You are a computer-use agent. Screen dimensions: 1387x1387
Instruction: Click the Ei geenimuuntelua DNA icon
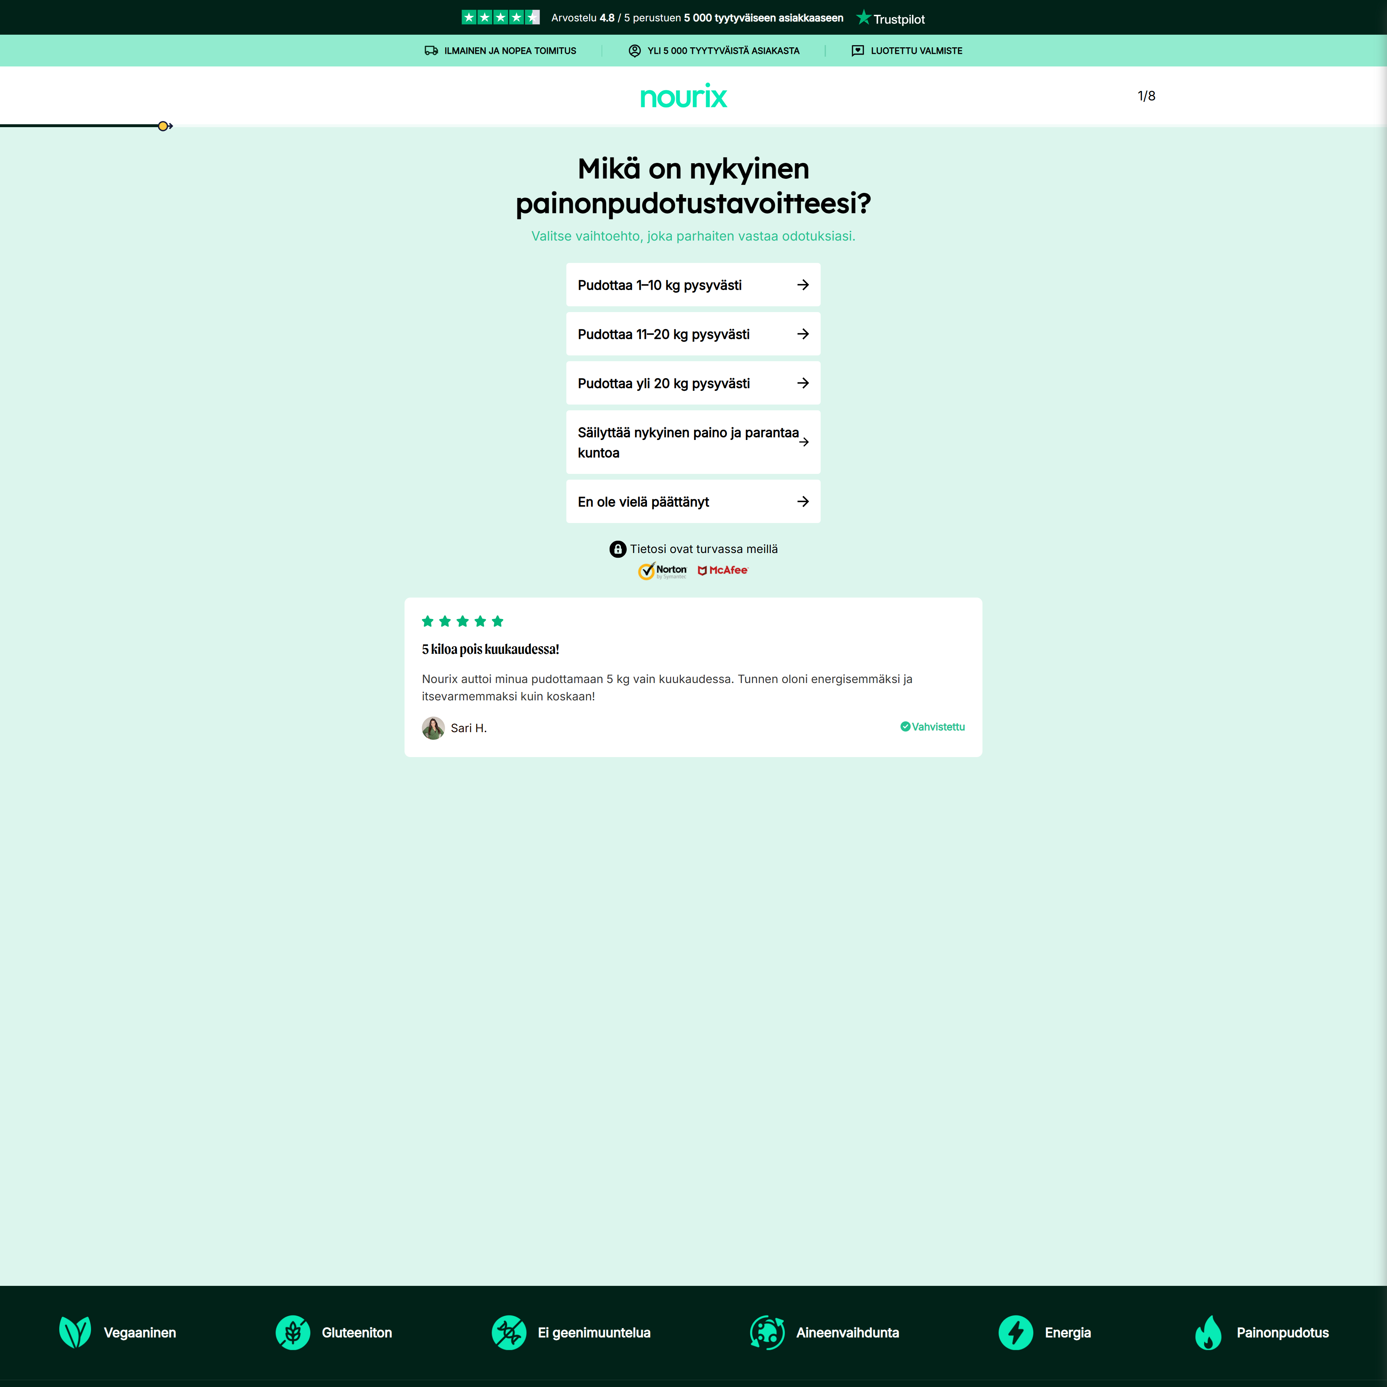[509, 1332]
